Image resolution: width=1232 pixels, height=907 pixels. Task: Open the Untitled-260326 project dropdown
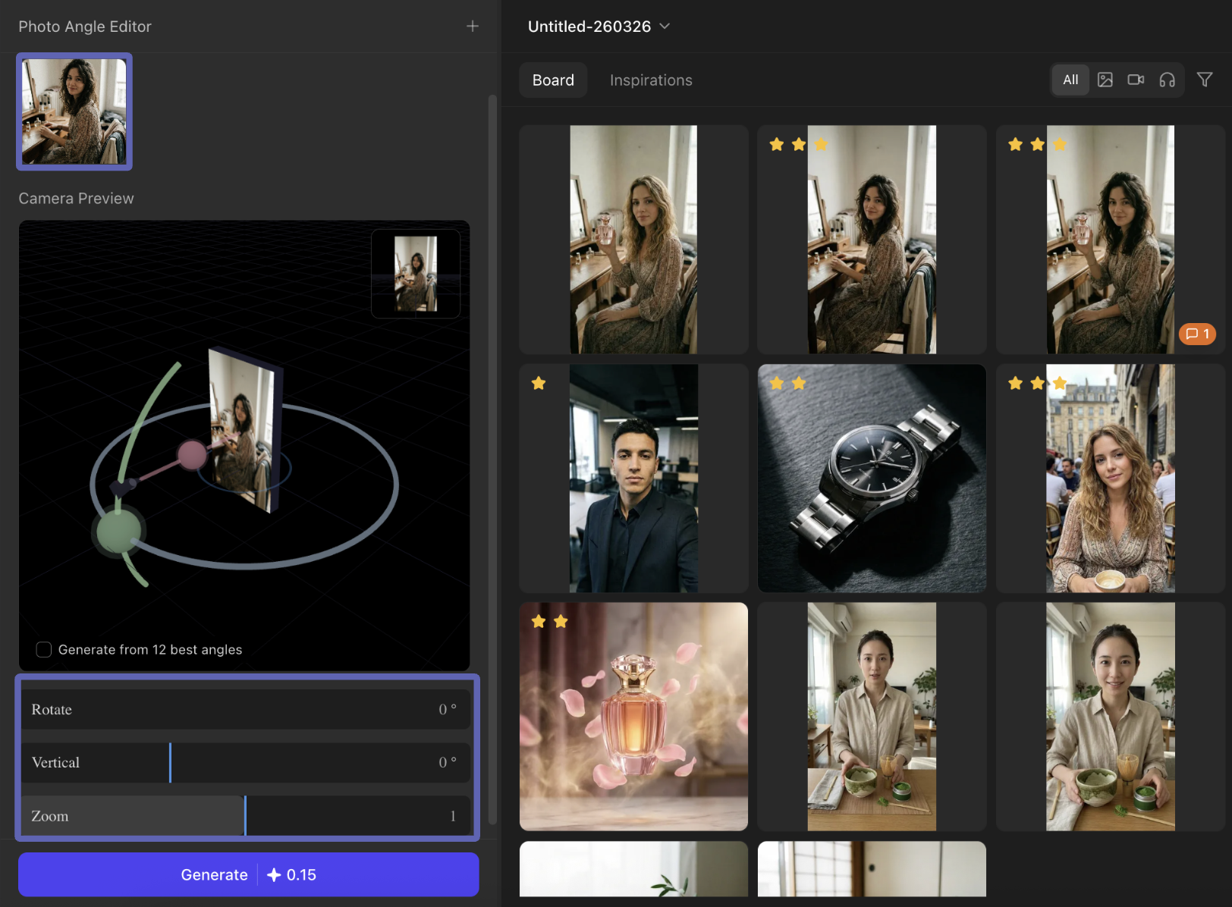tap(599, 26)
